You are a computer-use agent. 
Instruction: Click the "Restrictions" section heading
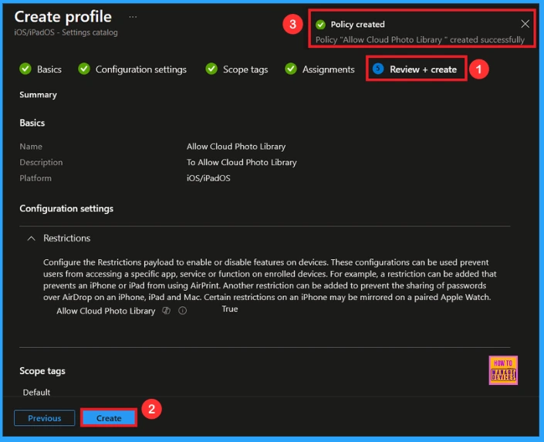[66, 238]
